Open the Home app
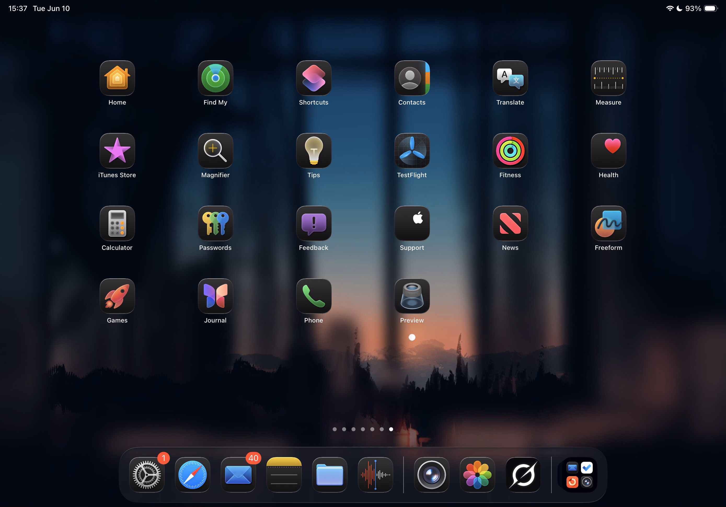The height and width of the screenshot is (507, 726). [117, 78]
